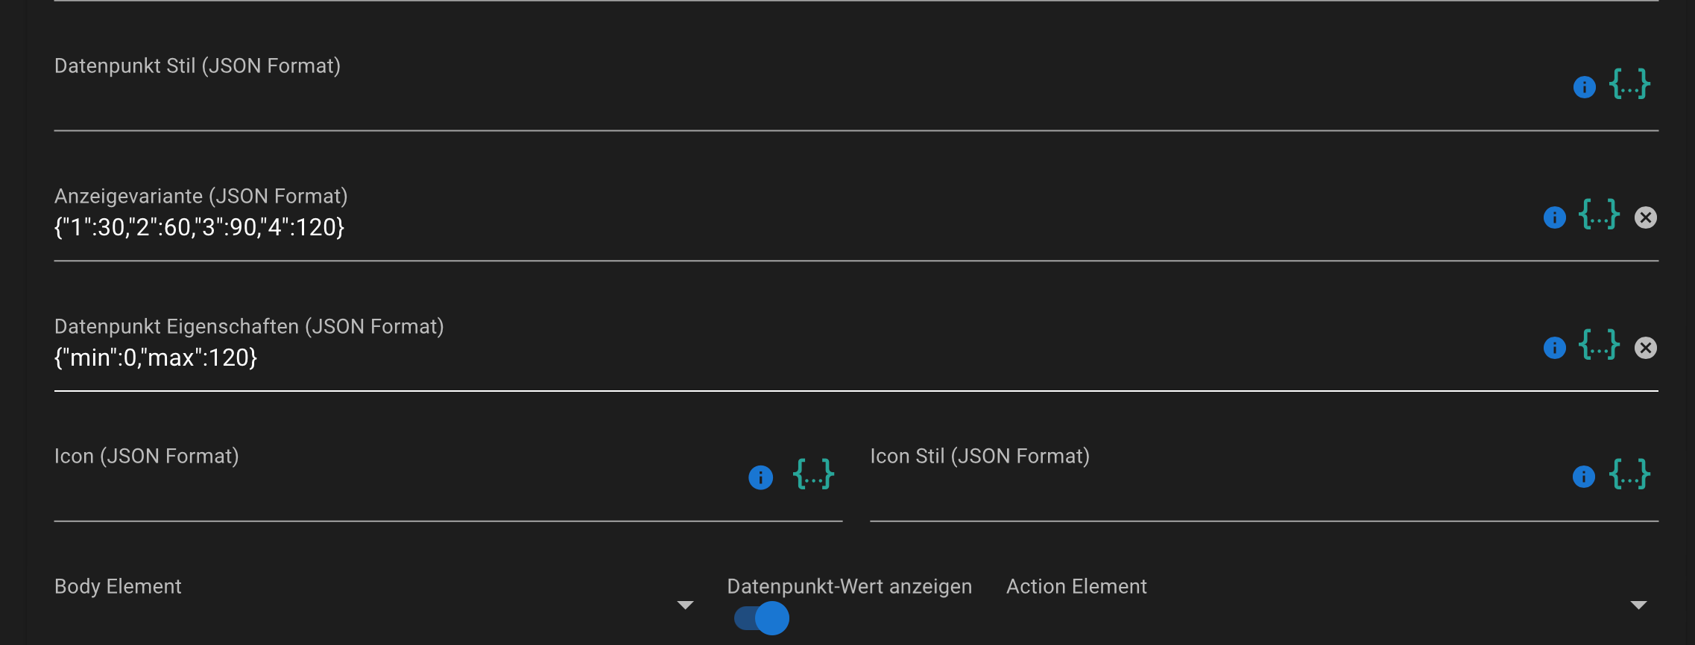Click into the Icon JSON input field

click(373, 492)
